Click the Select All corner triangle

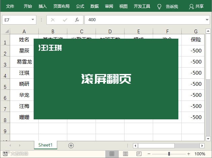click(x=7, y=31)
